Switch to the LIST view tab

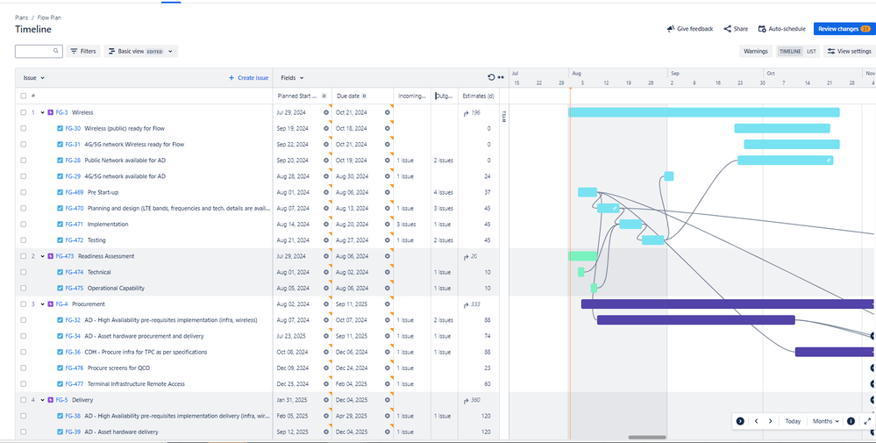(x=811, y=52)
